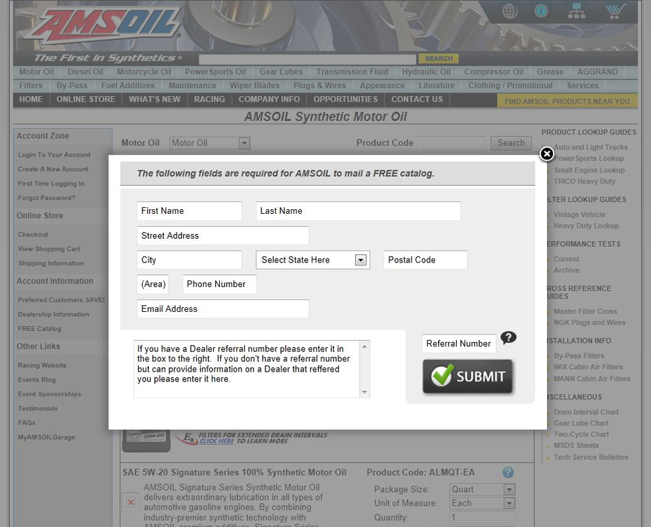Viewport: 651px width, 527px height.
Task: Click the Product Code input field
Action: [451, 143]
